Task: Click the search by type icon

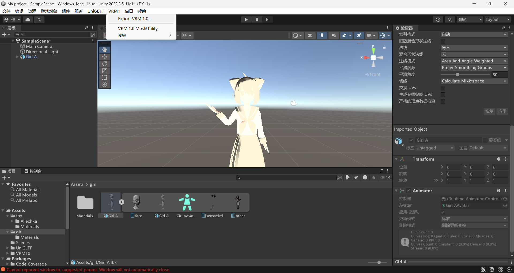Action: (347, 177)
